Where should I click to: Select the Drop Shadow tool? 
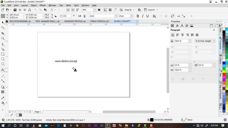pos(3,87)
